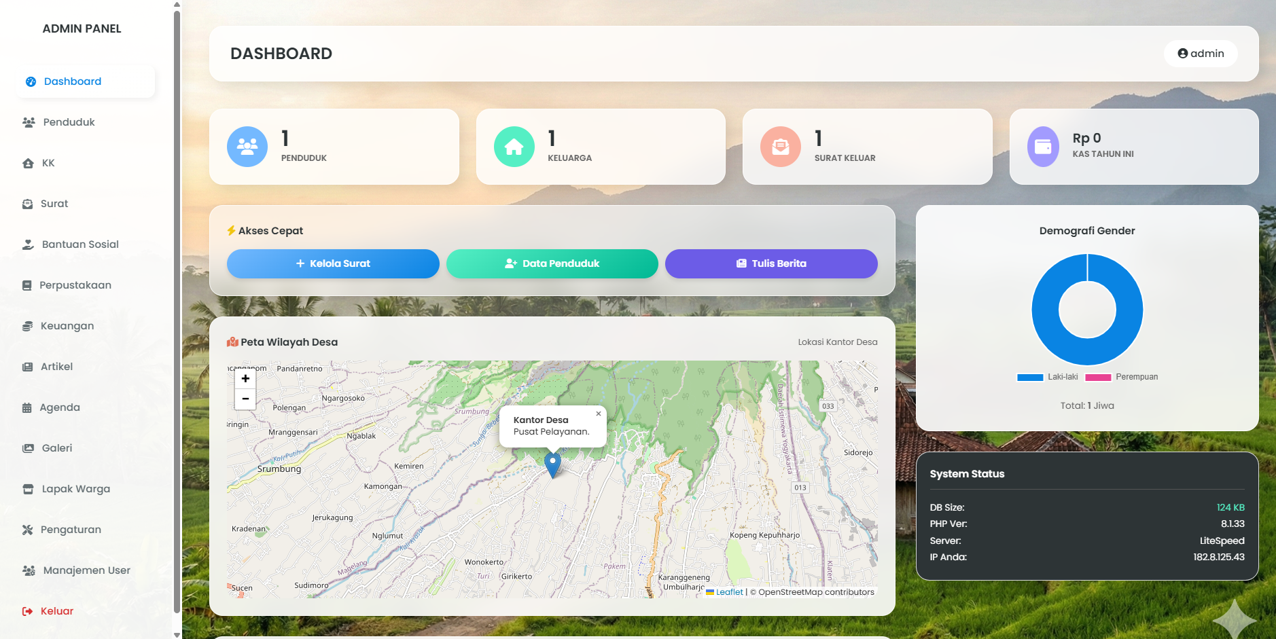Click the Agenda calendar icon
1276x639 pixels.
26,407
